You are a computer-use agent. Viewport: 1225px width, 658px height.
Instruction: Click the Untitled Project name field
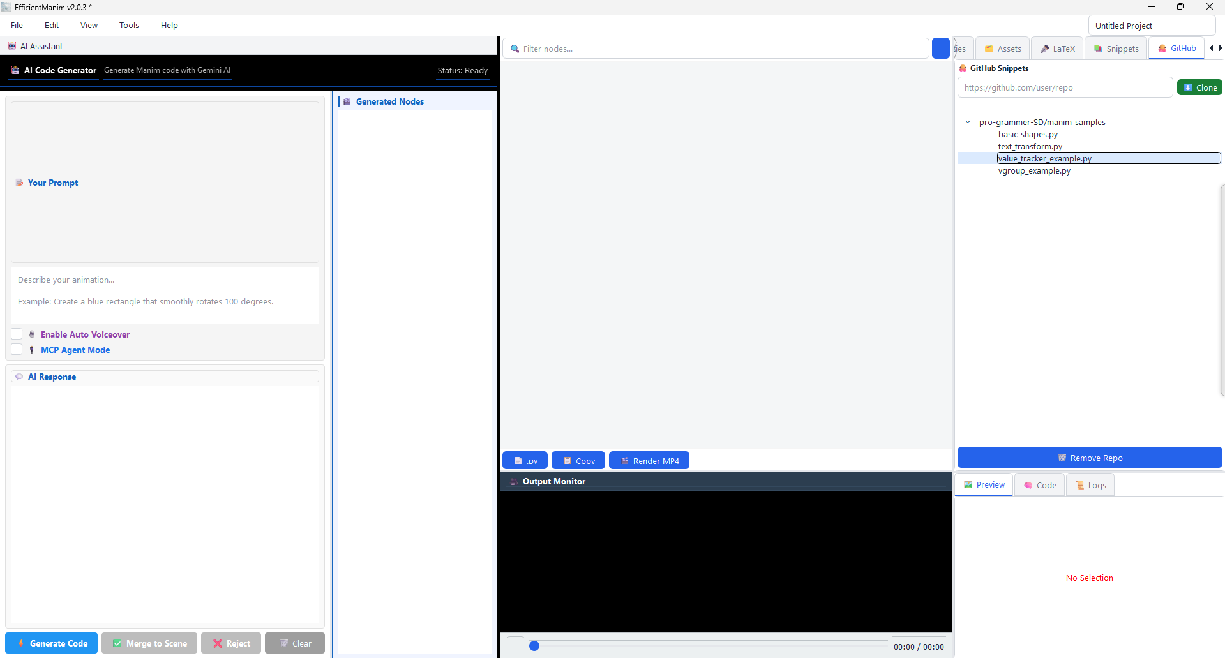[1152, 26]
